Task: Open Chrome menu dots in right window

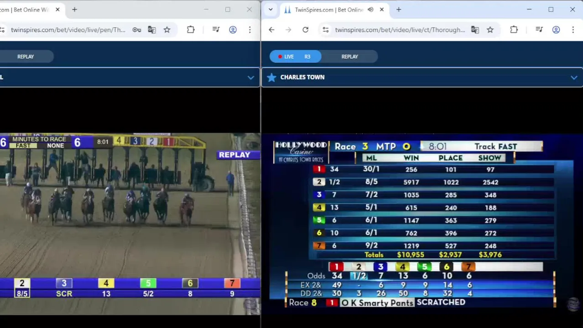Action: pyautogui.click(x=573, y=30)
